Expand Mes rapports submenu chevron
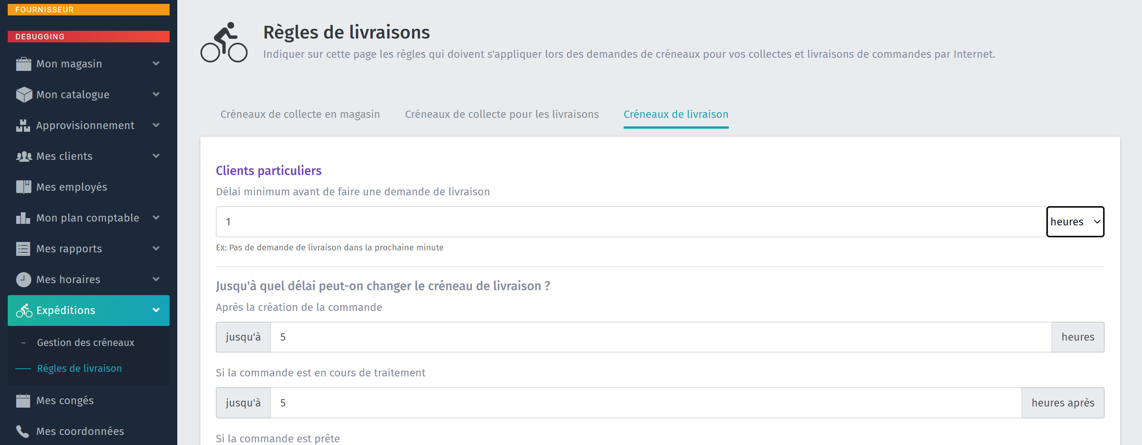The width and height of the screenshot is (1142, 445). coord(156,249)
